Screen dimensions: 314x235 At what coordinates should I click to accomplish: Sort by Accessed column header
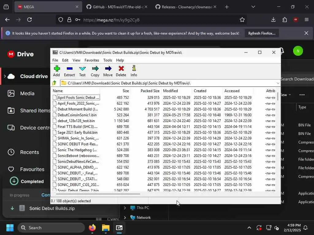[238, 91]
